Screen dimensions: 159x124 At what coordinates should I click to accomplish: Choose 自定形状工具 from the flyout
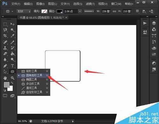[x=34, y=92]
